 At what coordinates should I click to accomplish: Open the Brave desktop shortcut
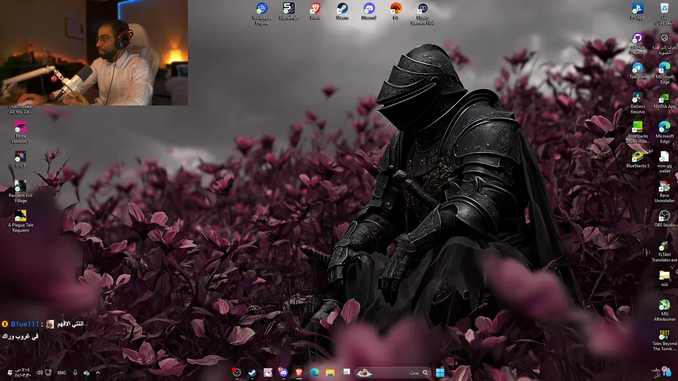315,12
